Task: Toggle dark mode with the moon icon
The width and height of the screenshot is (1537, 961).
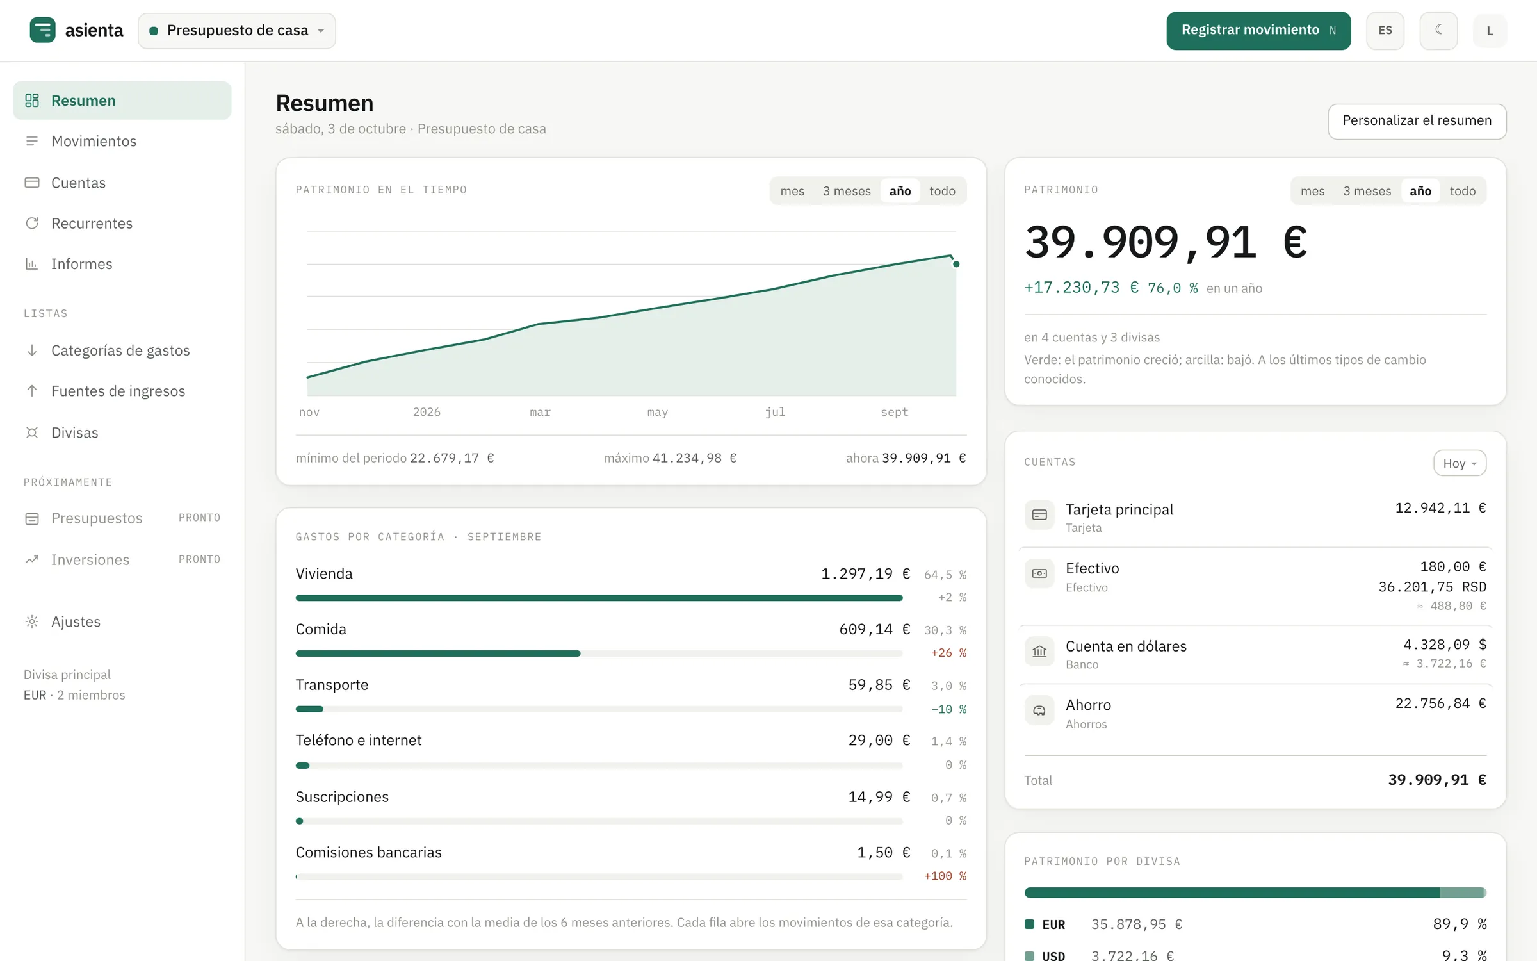Action: click(x=1438, y=30)
